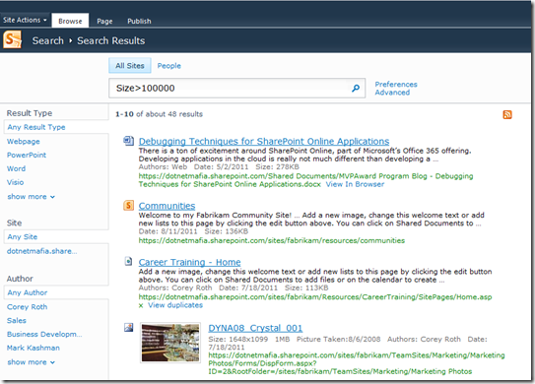The image size is (535, 384).
Task: Open the Publish ribbon tab
Action: pos(139,21)
